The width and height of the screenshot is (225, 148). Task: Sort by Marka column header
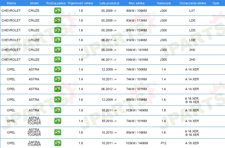click(11, 3)
